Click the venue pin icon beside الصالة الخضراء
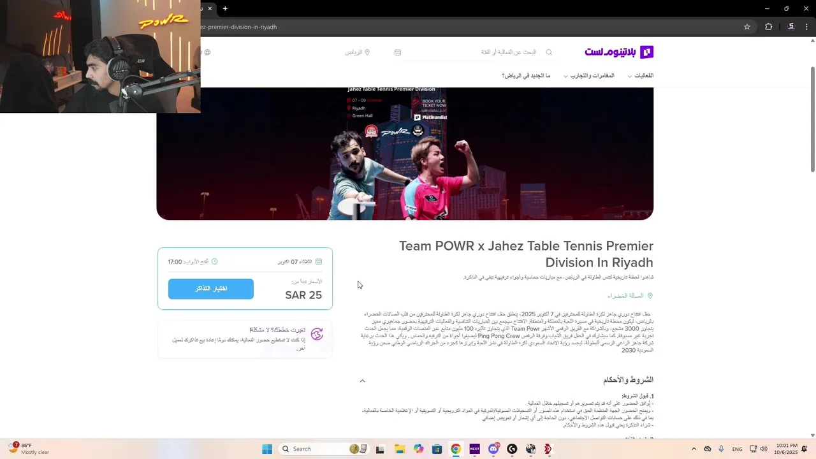This screenshot has height=459, width=816. pos(650,296)
